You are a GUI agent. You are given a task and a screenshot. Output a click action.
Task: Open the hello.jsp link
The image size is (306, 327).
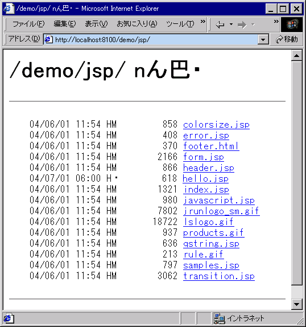[206, 179]
